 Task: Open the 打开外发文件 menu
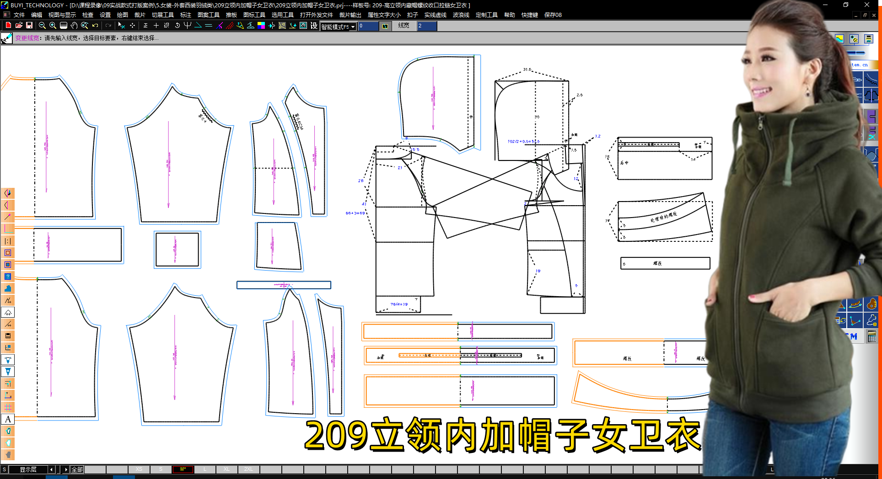[x=317, y=15]
